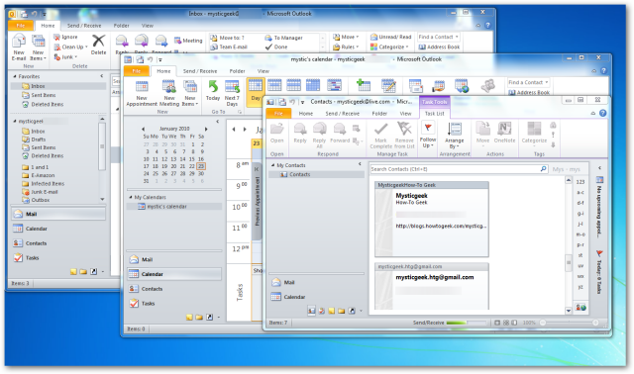Click Contacts in Inbox window navigation pane
This screenshot has width=634, height=374.
coord(30,243)
